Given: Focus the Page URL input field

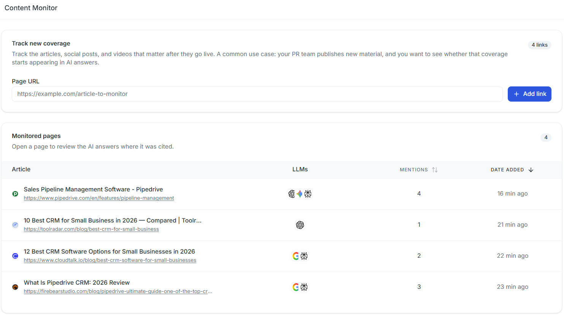Looking at the screenshot, I should [257, 94].
